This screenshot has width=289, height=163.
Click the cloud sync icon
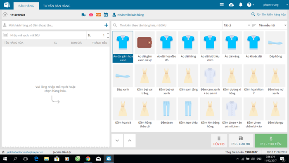coord(231,5)
